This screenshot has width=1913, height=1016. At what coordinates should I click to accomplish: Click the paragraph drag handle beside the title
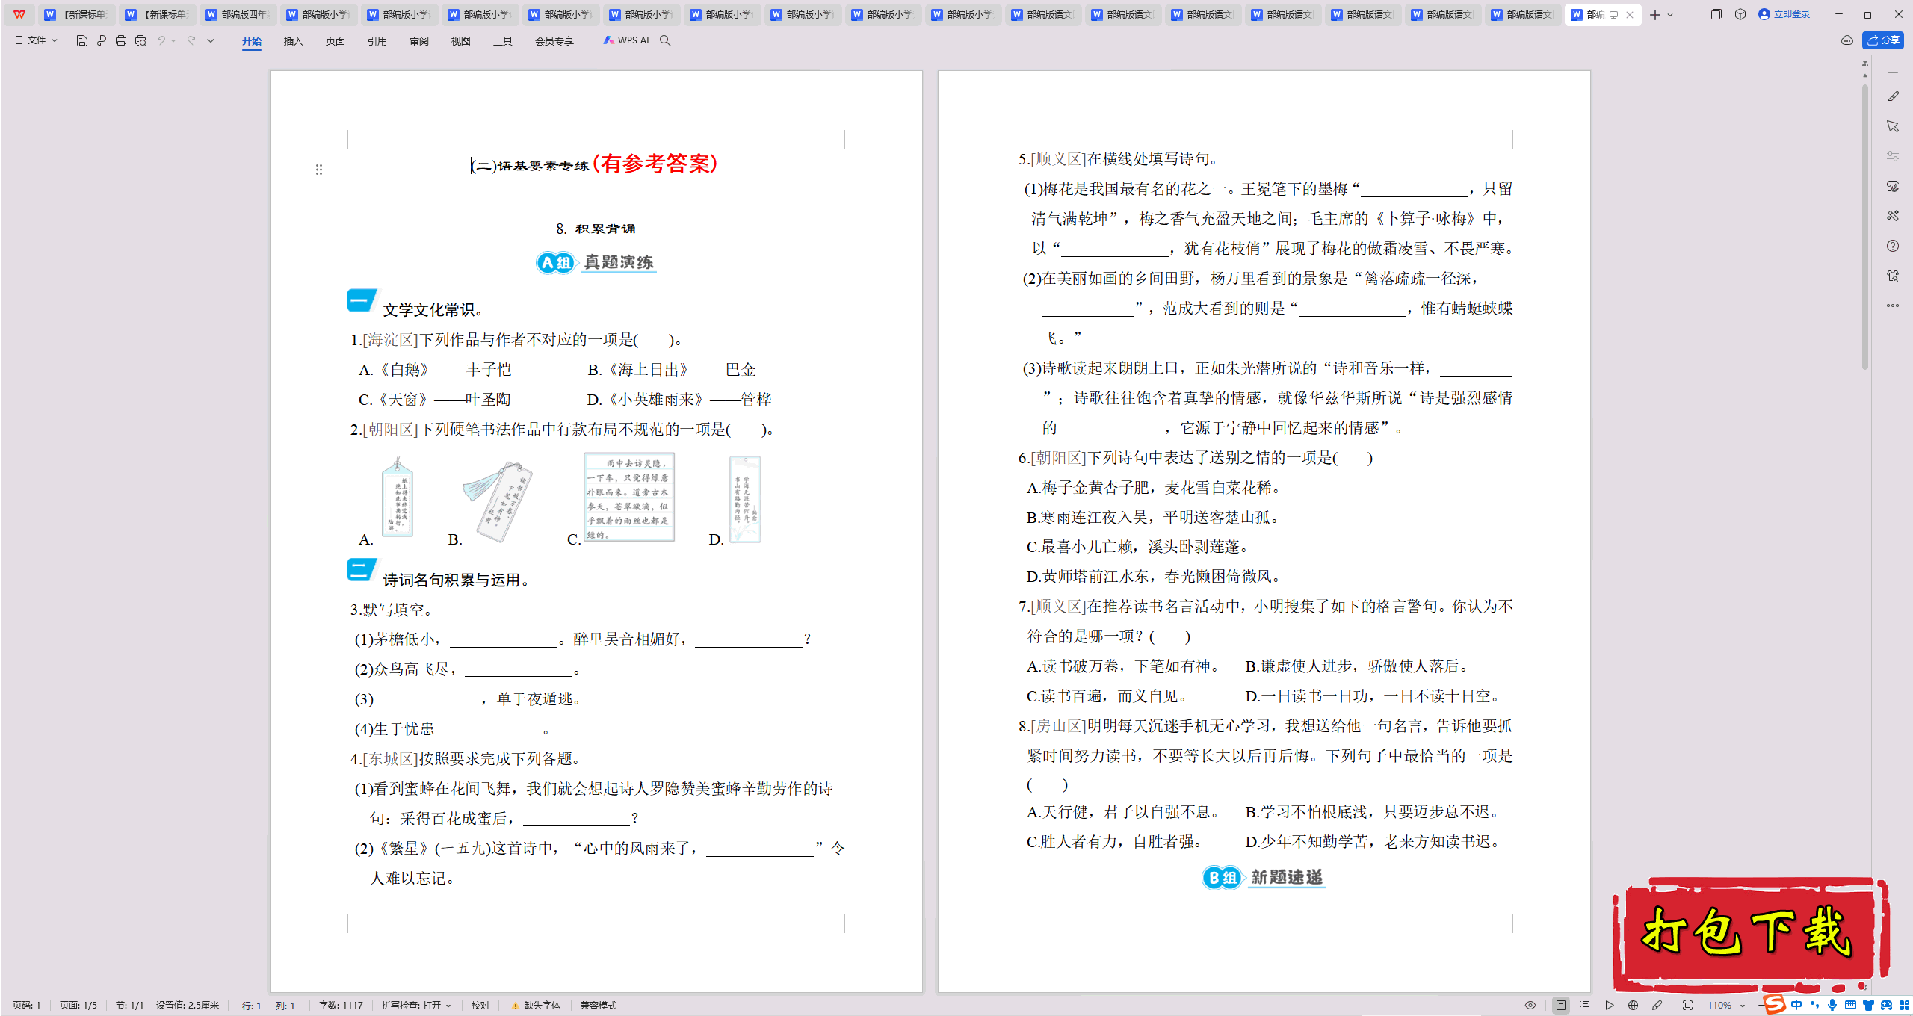[x=319, y=170]
